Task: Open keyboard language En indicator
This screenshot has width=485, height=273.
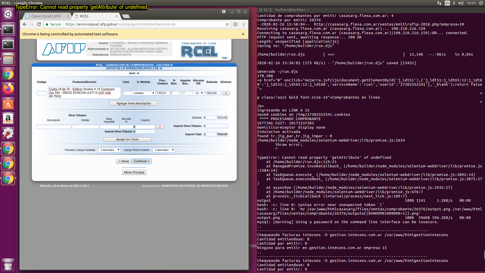Action: (447, 3)
